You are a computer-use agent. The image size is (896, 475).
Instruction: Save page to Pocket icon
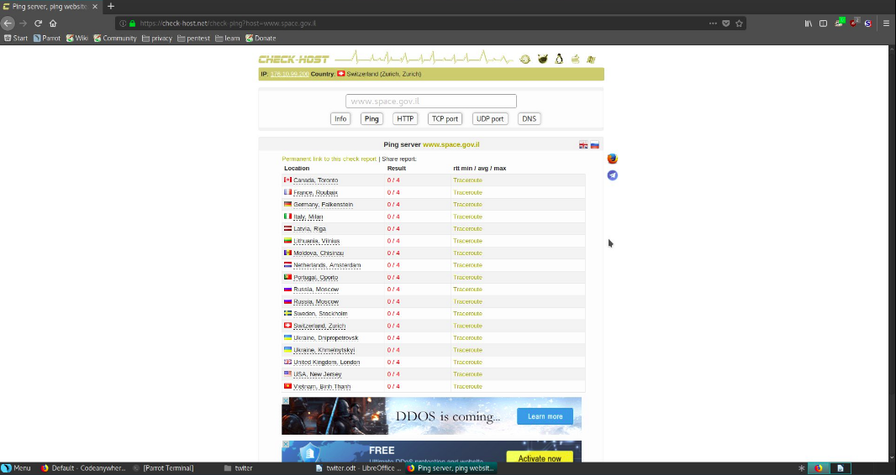point(725,23)
